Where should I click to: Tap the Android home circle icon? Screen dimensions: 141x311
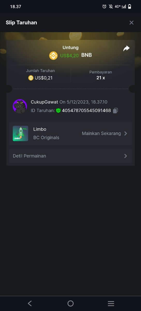coord(70,303)
